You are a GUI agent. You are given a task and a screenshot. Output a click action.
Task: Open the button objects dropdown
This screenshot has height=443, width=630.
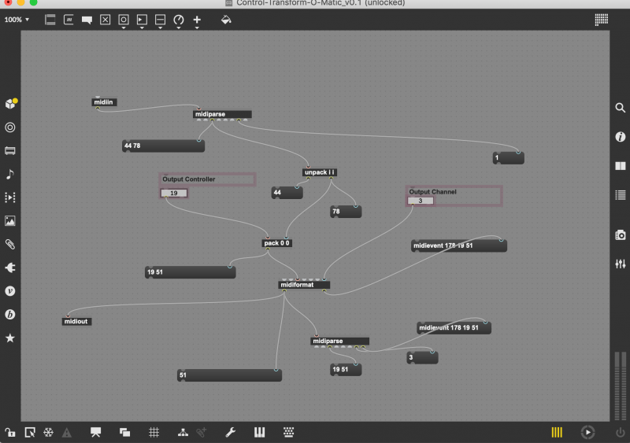(x=124, y=20)
